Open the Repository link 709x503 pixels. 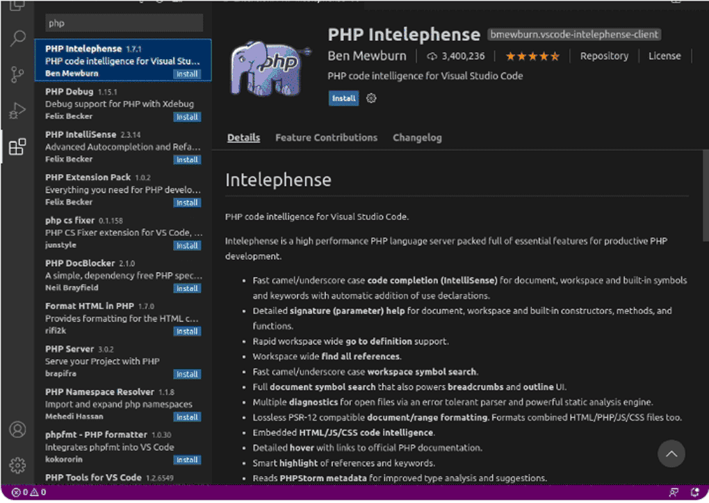(x=604, y=56)
